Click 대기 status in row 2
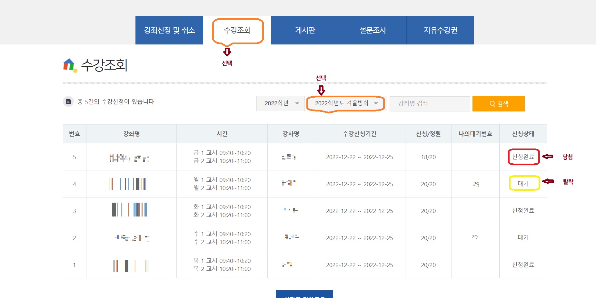Viewport: 596px width, 298px height. click(523, 238)
